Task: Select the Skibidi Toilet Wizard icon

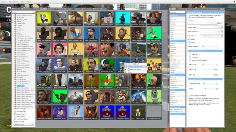Action: (60, 113)
